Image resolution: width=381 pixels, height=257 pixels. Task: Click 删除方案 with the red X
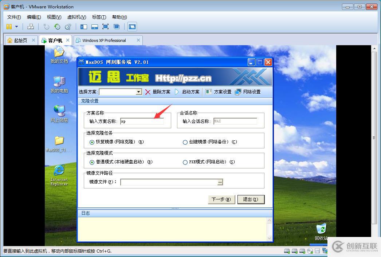(158, 91)
